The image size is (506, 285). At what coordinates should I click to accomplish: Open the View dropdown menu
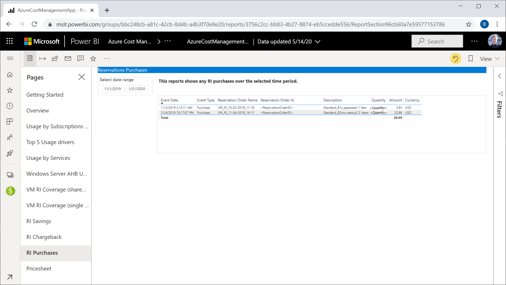tap(489, 59)
